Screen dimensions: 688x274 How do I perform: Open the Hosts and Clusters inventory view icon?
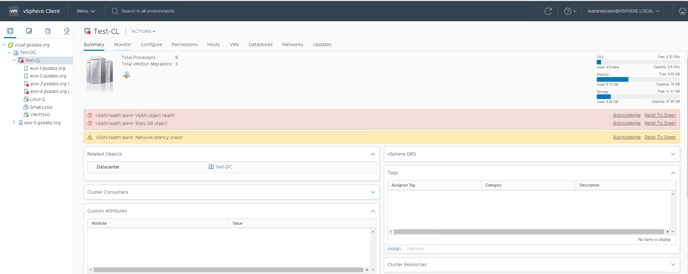[x=10, y=31]
